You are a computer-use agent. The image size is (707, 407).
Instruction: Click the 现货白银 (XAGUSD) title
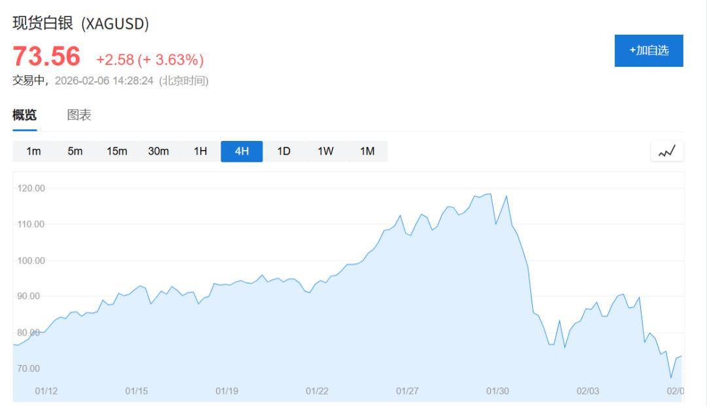[x=81, y=24]
